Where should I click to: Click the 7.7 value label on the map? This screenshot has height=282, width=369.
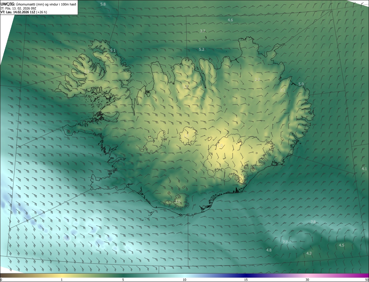coord(285,242)
